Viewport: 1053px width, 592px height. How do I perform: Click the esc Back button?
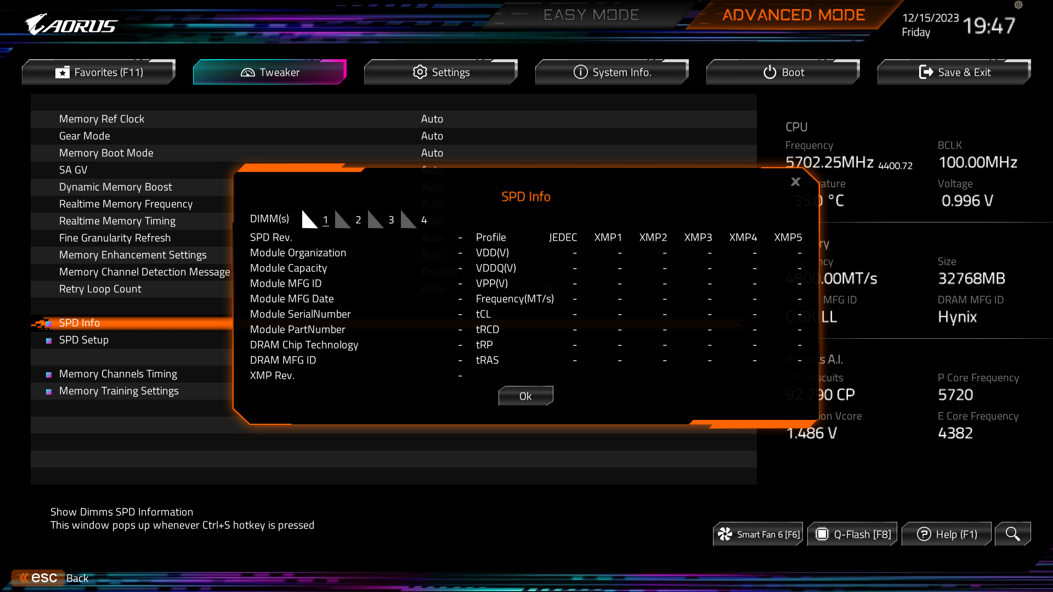(50, 578)
